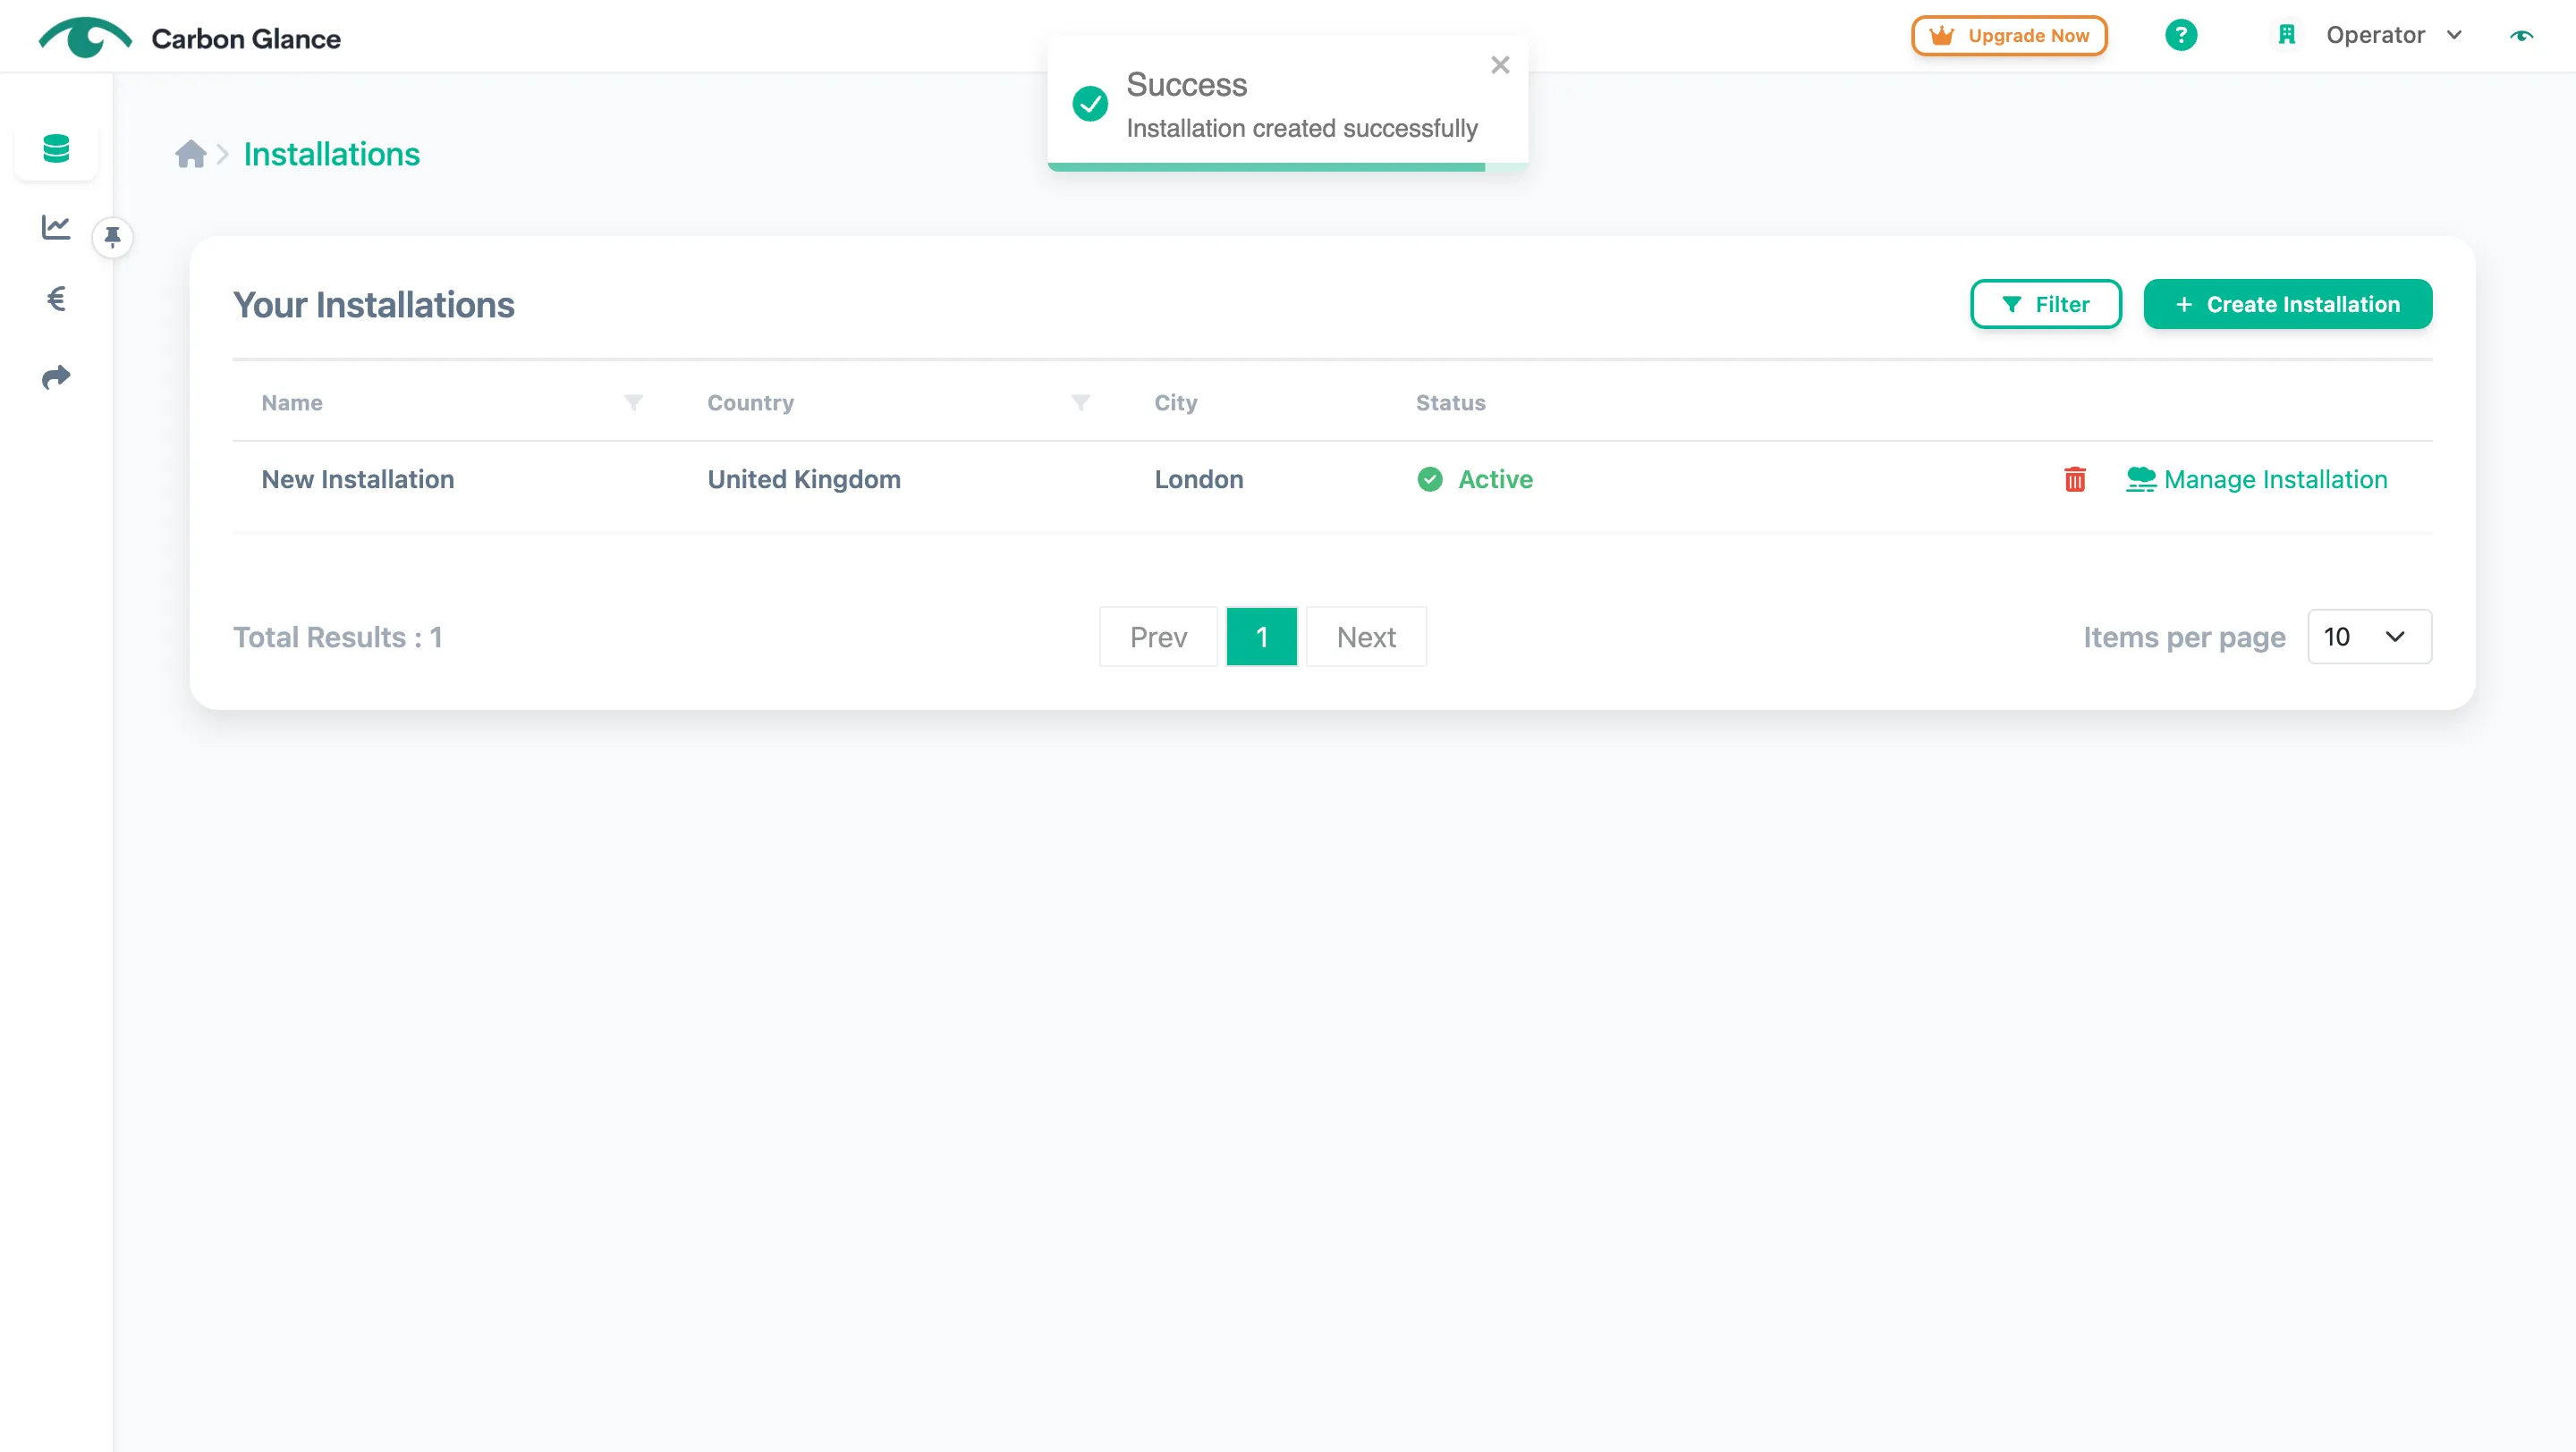
Task: Open Manage Installation link
Action: click(2257, 479)
